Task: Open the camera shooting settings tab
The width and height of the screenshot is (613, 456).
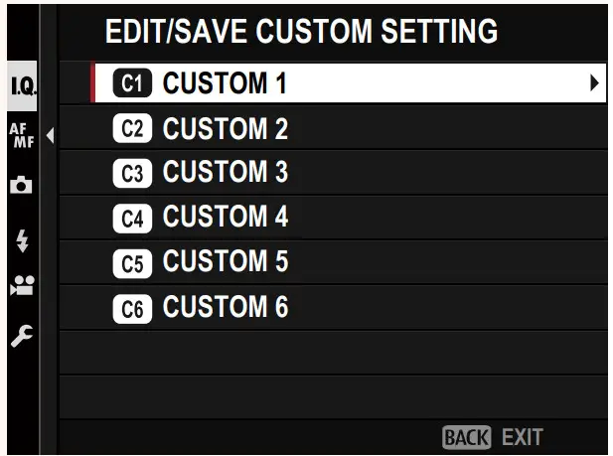Action: tap(21, 185)
